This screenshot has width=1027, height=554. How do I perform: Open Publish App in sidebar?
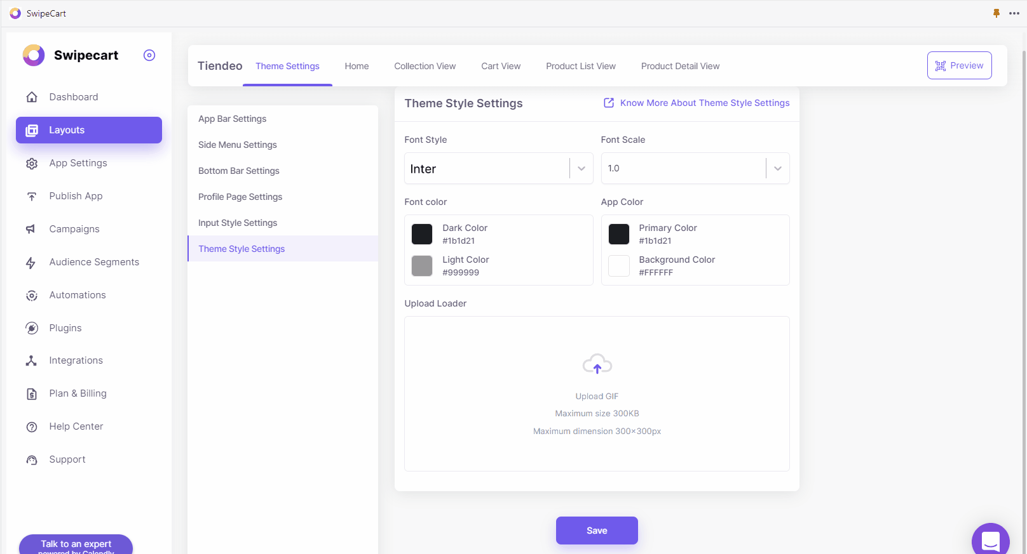[89, 196]
